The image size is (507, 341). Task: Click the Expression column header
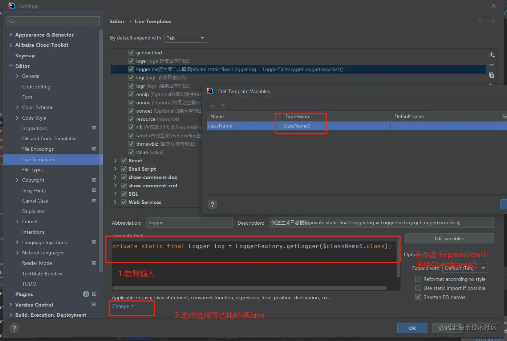tap(337, 116)
